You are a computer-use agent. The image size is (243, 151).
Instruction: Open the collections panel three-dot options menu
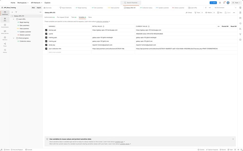point(40,12)
